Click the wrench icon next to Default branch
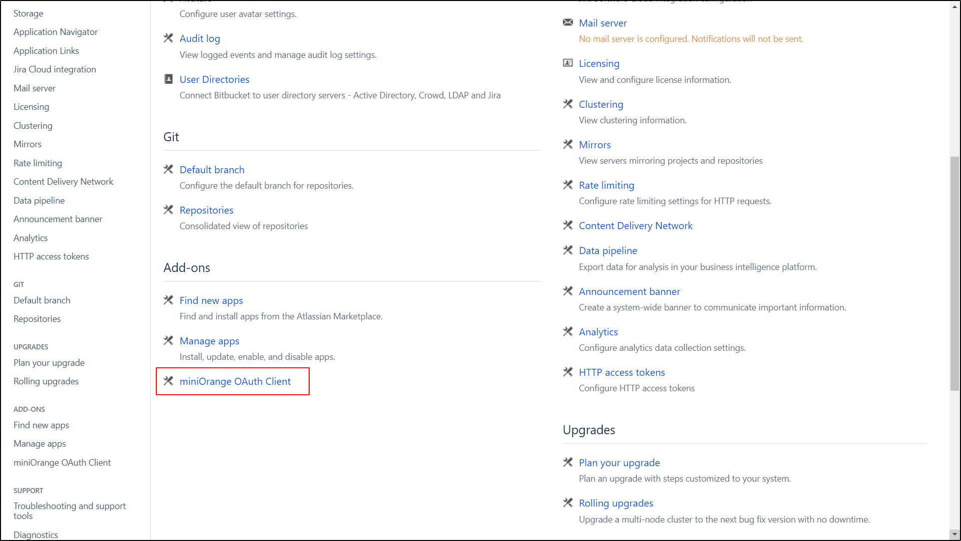This screenshot has width=961, height=541. click(x=168, y=169)
